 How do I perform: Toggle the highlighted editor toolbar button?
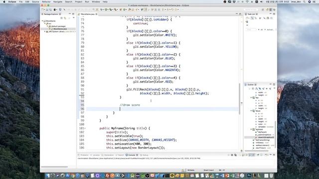point(146,9)
